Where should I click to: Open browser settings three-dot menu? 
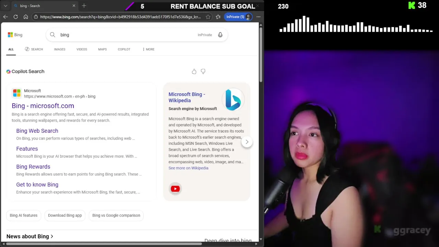[x=258, y=17]
